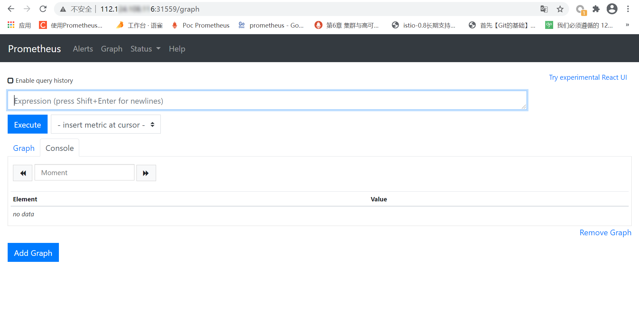
Task: Click the 'no data' result row
Action: (x=319, y=214)
